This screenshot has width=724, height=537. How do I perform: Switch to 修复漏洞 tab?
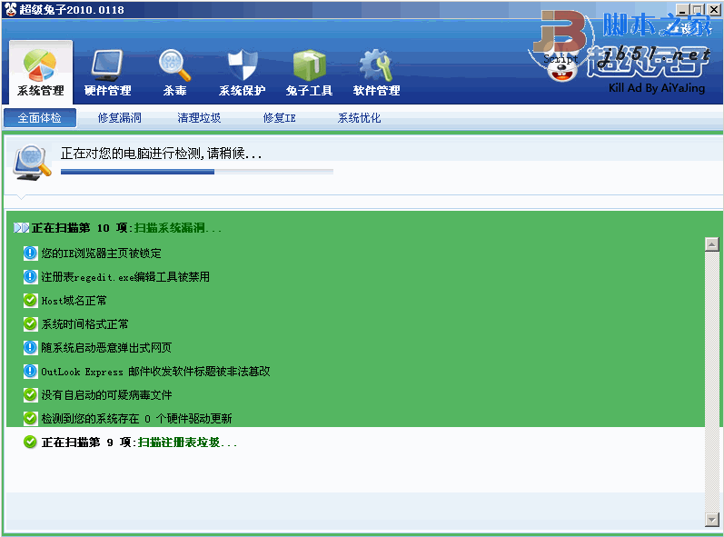(120, 118)
